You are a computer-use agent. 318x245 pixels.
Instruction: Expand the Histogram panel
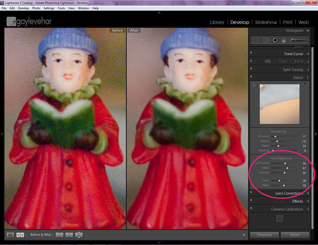pyautogui.click(x=307, y=30)
